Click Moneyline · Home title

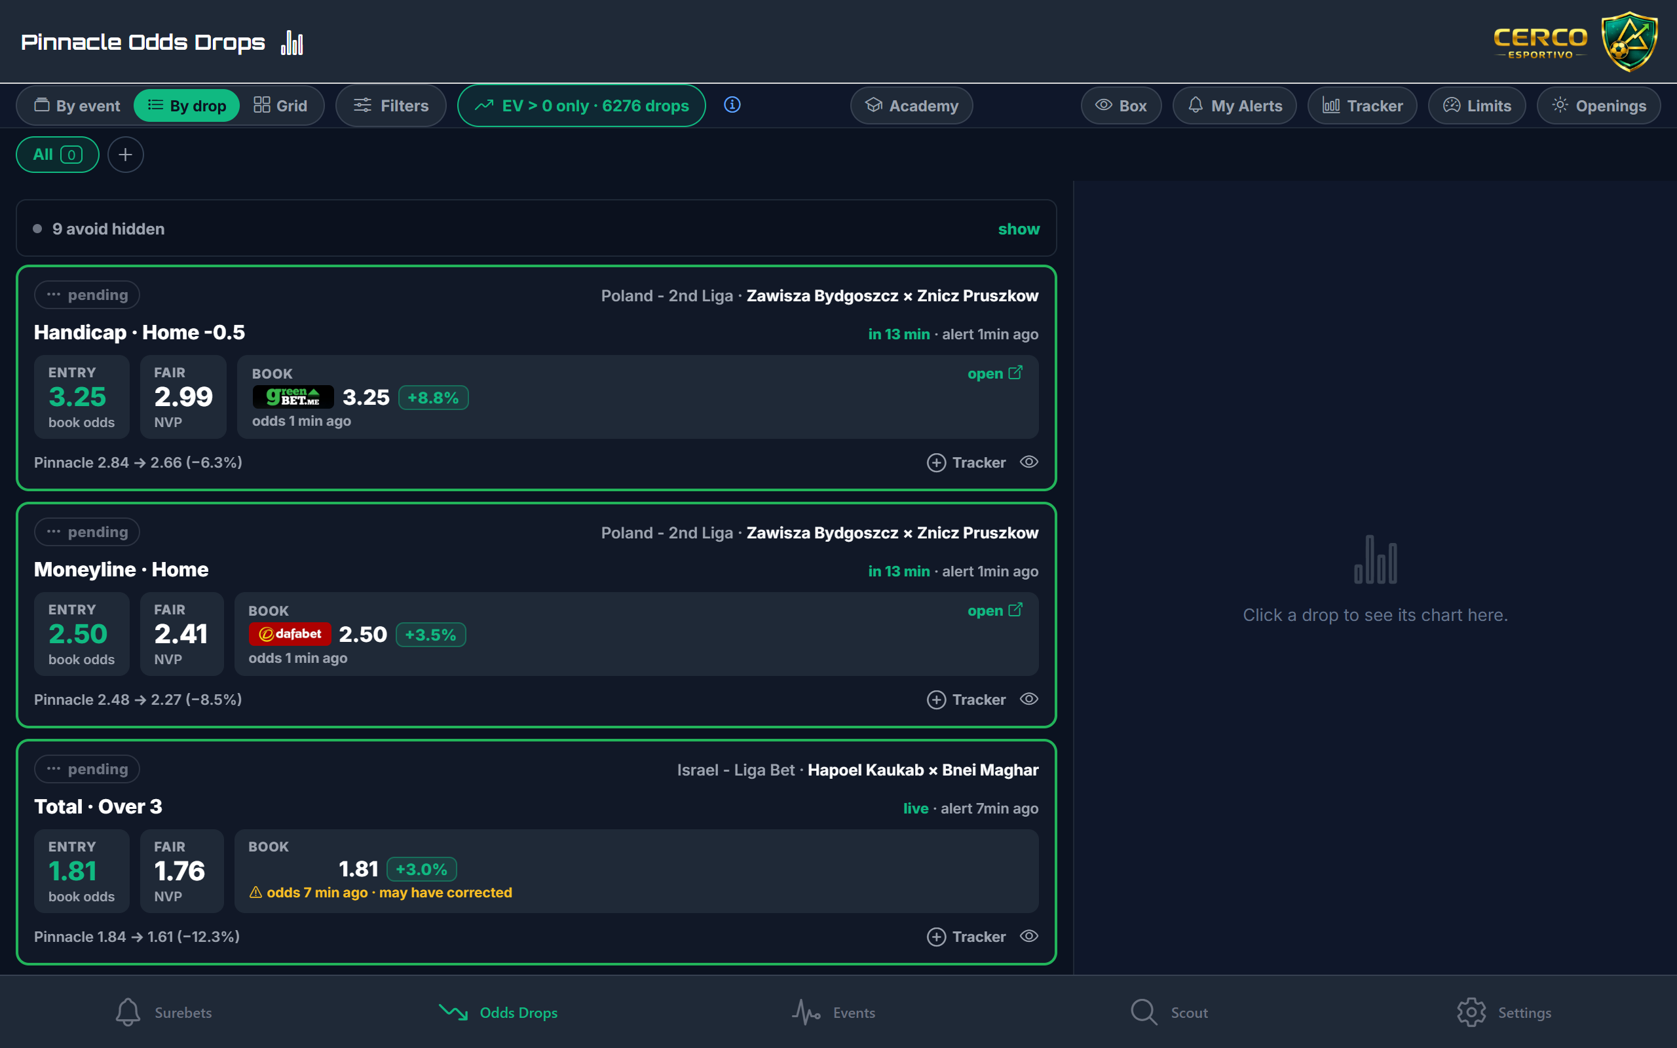pos(121,569)
